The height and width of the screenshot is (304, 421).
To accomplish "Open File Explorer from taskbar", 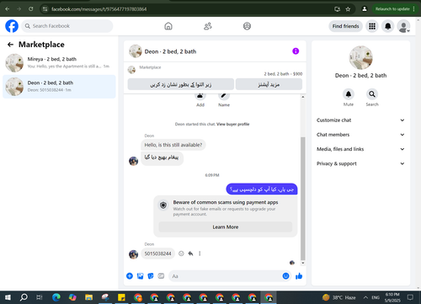I will pos(88,297).
